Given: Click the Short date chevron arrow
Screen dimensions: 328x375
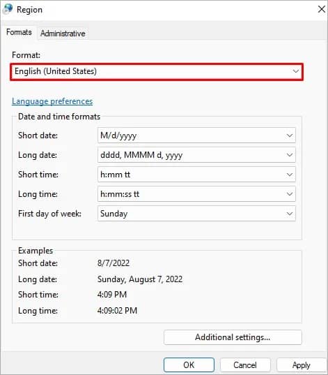Looking at the screenshot, I should coord(290,135).
